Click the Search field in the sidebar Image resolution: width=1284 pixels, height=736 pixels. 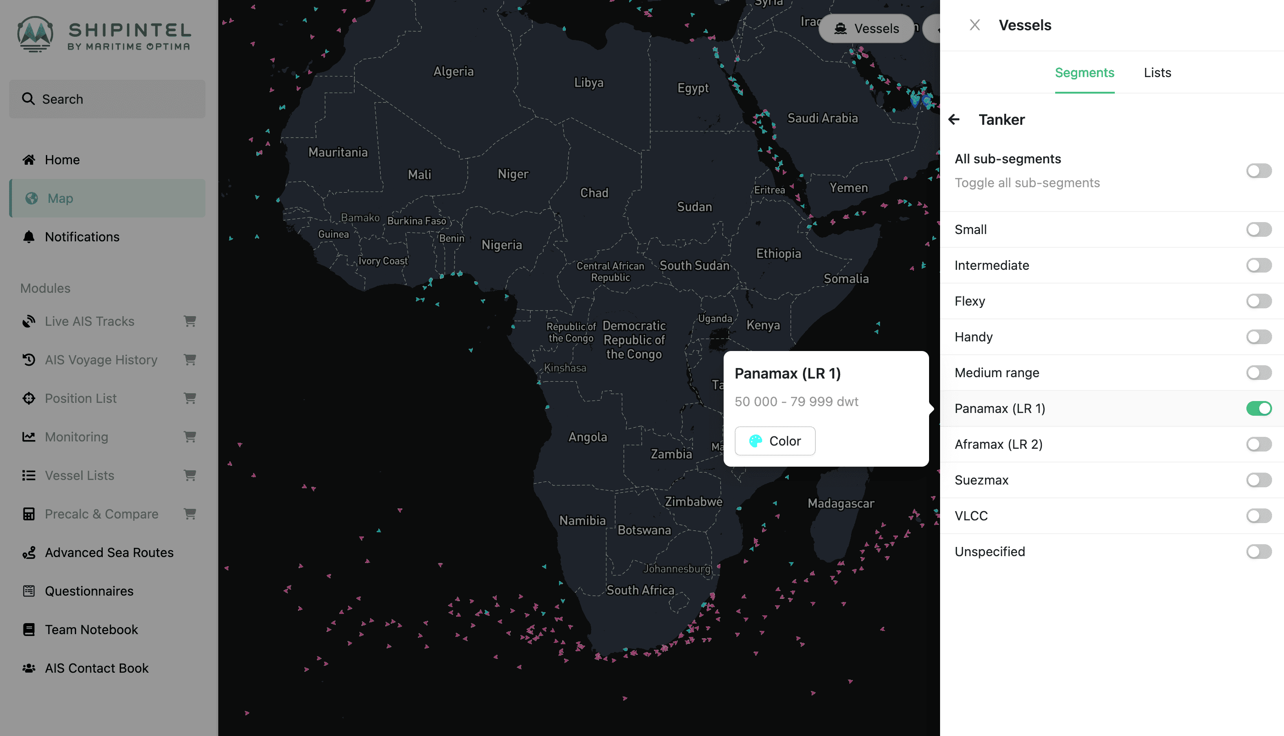click(x=107, y=99)
